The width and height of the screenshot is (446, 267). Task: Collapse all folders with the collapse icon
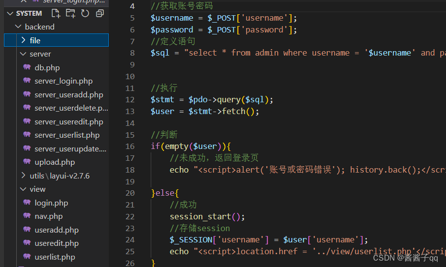click(100, 13)
